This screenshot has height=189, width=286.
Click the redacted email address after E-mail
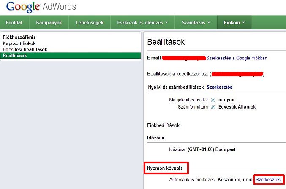(x=184, y=58)
